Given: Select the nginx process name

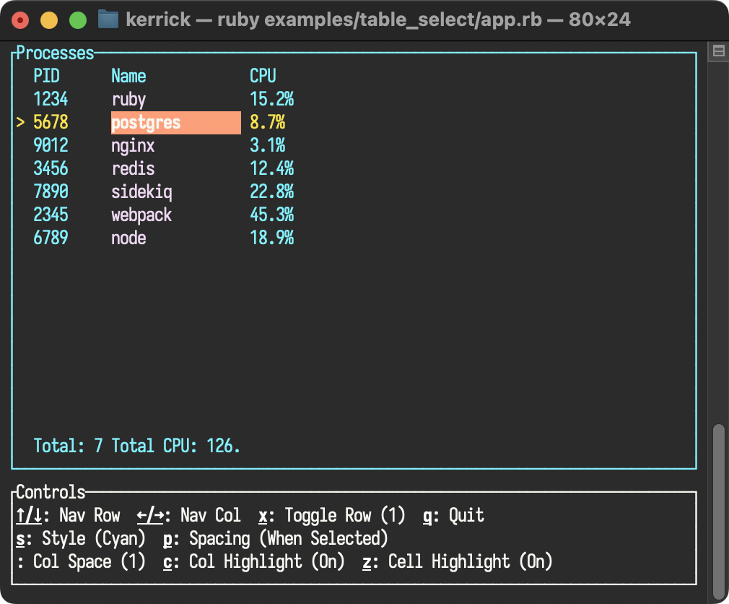Looking at the screenshot, I should [133, 147].
